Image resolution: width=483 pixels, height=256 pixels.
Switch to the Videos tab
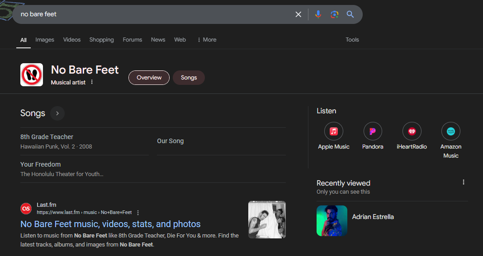(72, 40)
